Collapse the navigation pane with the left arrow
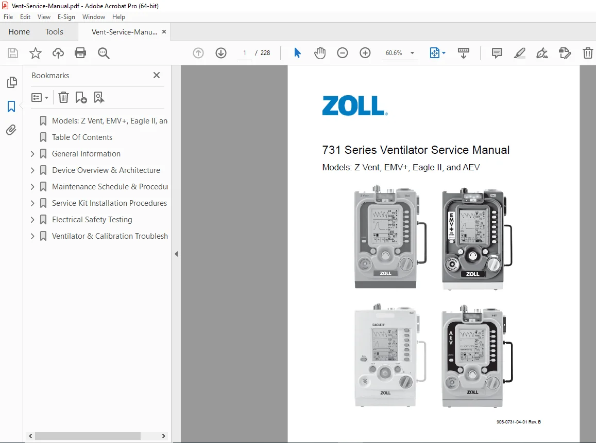The height and width of the screenshot is (443, 596). click(x=176, y=254)
